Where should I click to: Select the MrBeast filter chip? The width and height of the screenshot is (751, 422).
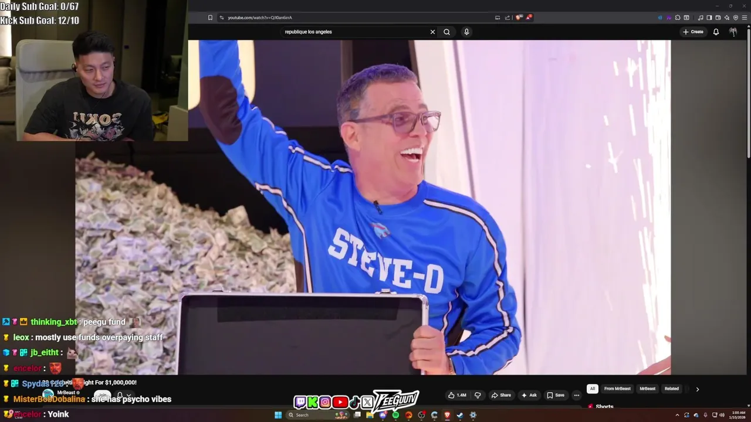(647, 389)
